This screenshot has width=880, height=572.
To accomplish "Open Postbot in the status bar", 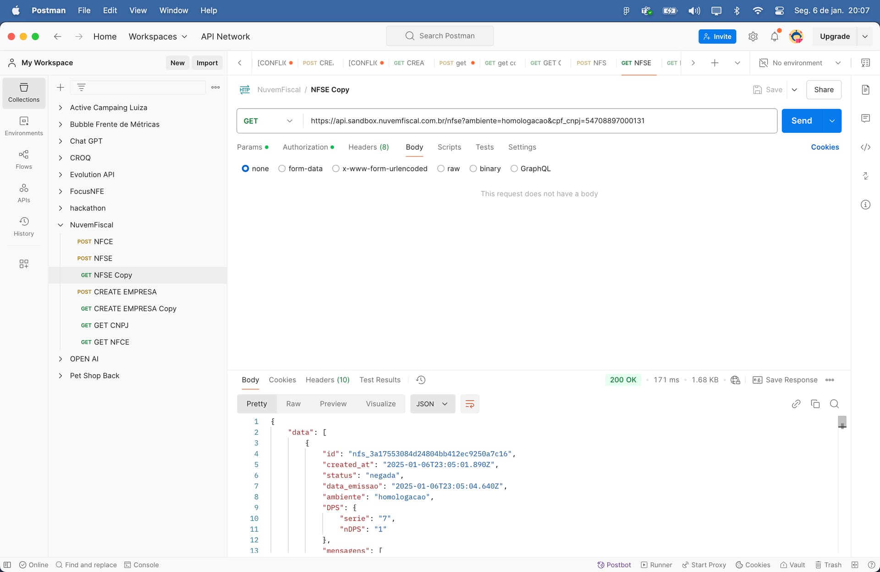I will tap(614, 565).
